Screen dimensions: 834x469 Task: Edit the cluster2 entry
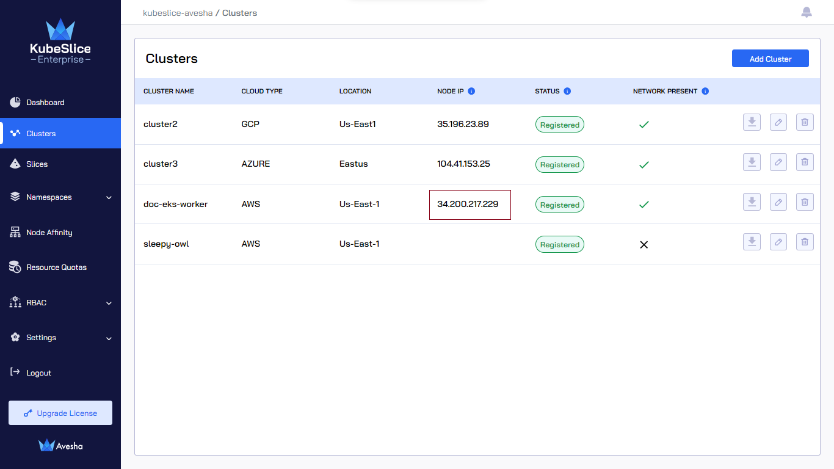[x=778, y=122]
